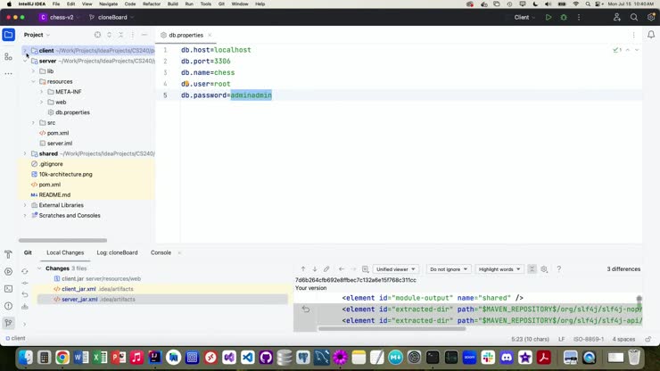The height and width of the screenshot is (371, 660).
Task: Go to next difference arrow
Action: [315, 269]
